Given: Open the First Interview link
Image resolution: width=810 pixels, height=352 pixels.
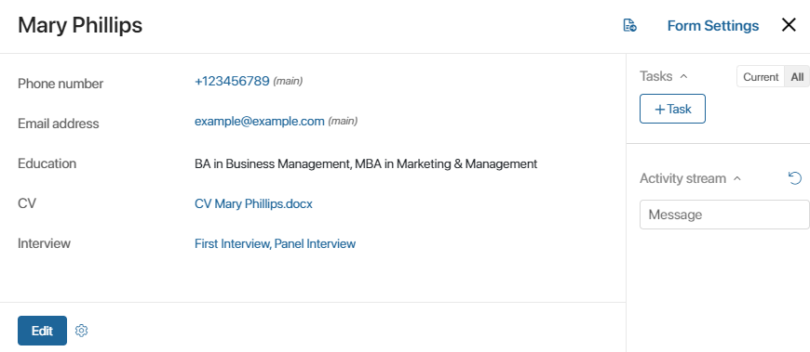Looking at the screenshot, I should pos(233,243).
